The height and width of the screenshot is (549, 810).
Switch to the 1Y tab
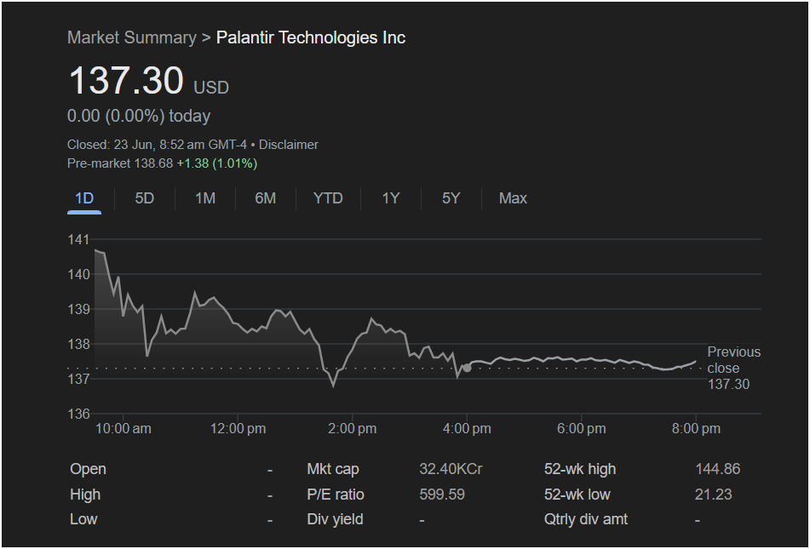point(391,198)
